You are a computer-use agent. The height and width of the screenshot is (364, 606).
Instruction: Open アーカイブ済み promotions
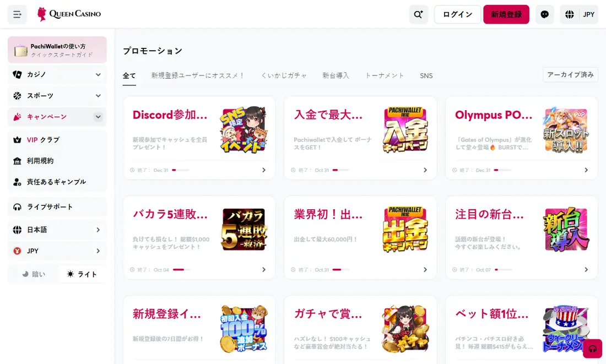click(x=570, y=74)
